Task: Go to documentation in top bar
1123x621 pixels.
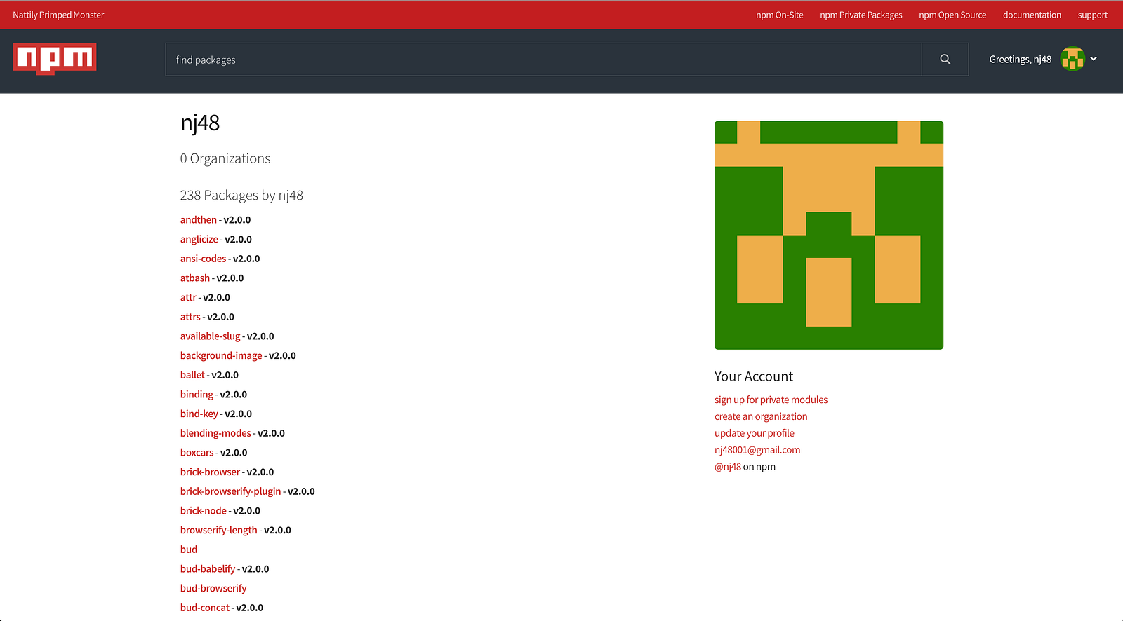Action: 1032,15
